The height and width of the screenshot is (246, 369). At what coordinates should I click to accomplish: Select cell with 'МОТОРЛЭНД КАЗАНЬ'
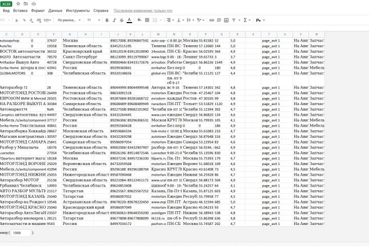(x=23, y=196)
